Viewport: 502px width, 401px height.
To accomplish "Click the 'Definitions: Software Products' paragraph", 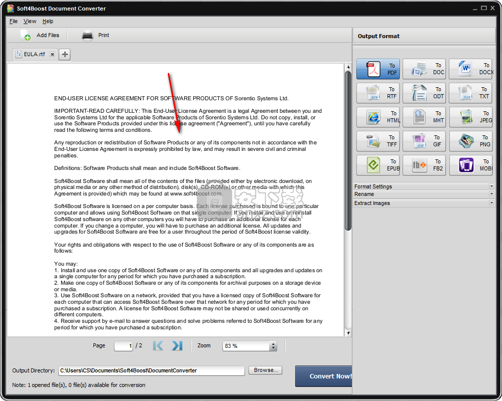I will click(147, 168).
